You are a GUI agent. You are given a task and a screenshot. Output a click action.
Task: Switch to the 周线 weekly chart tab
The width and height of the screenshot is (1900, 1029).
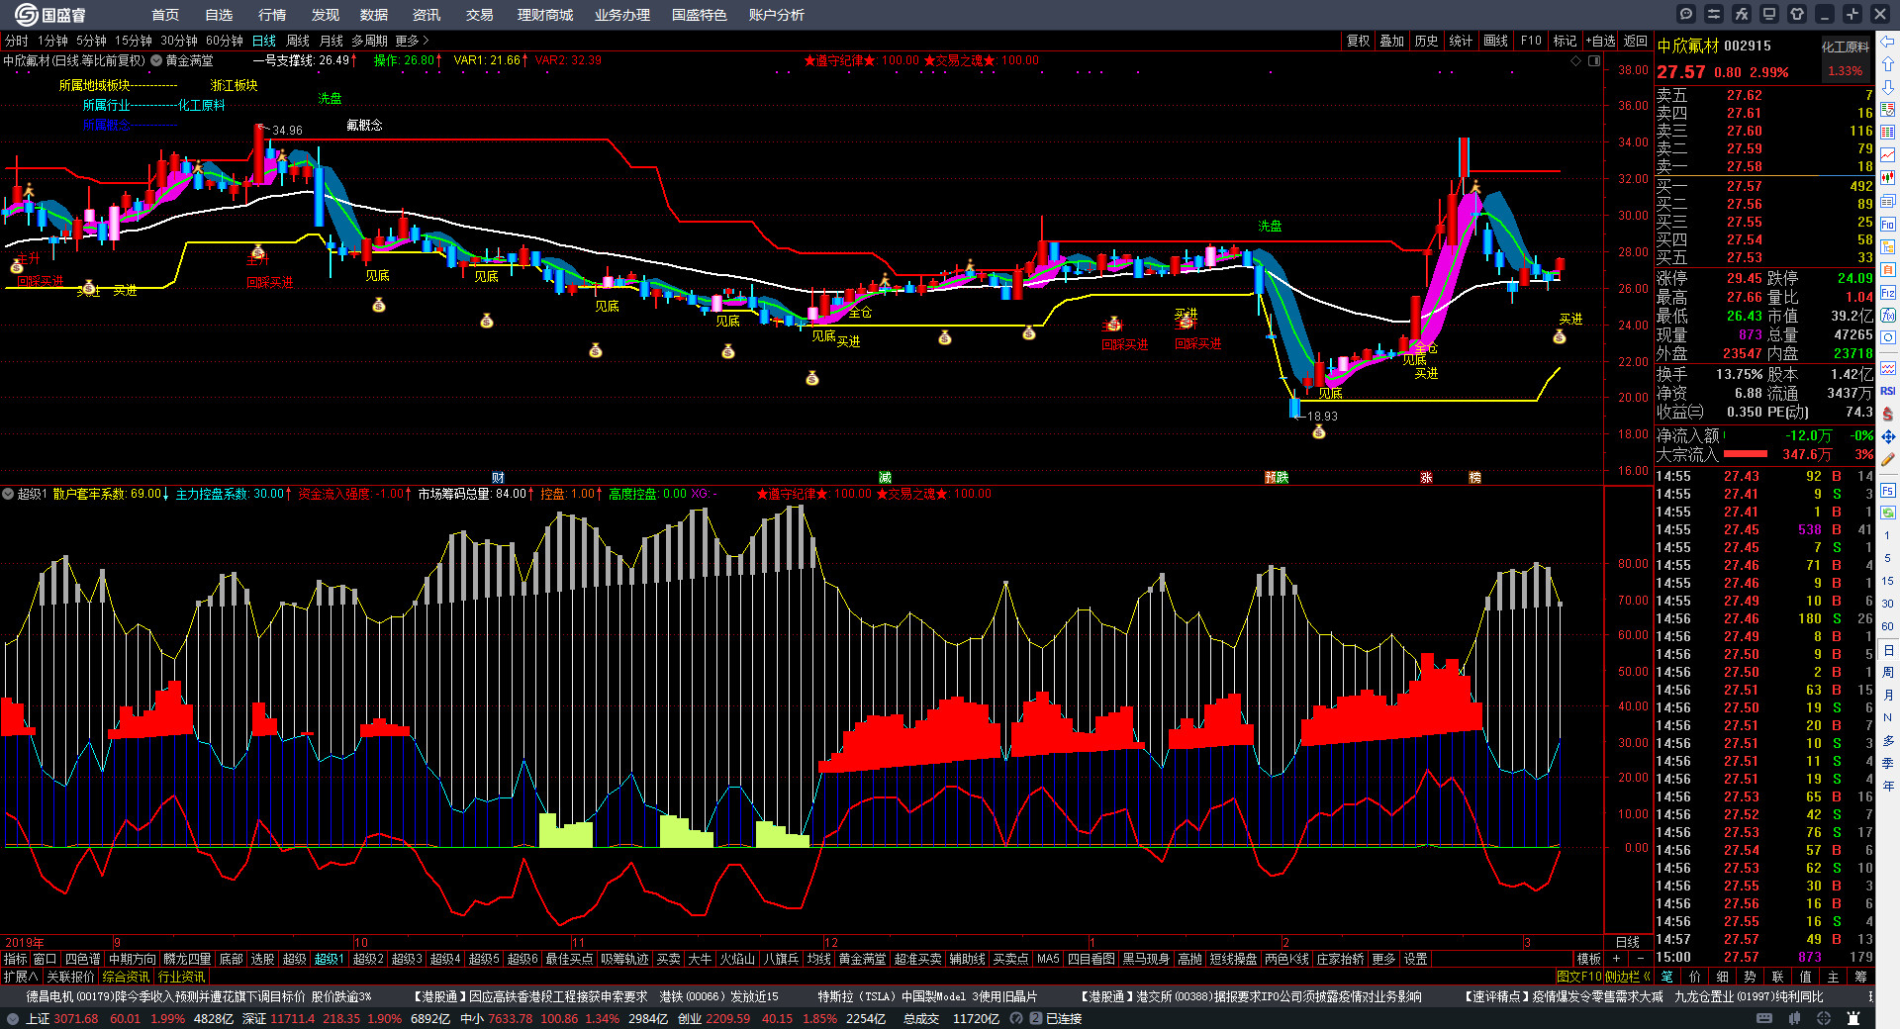pos(298,41)
